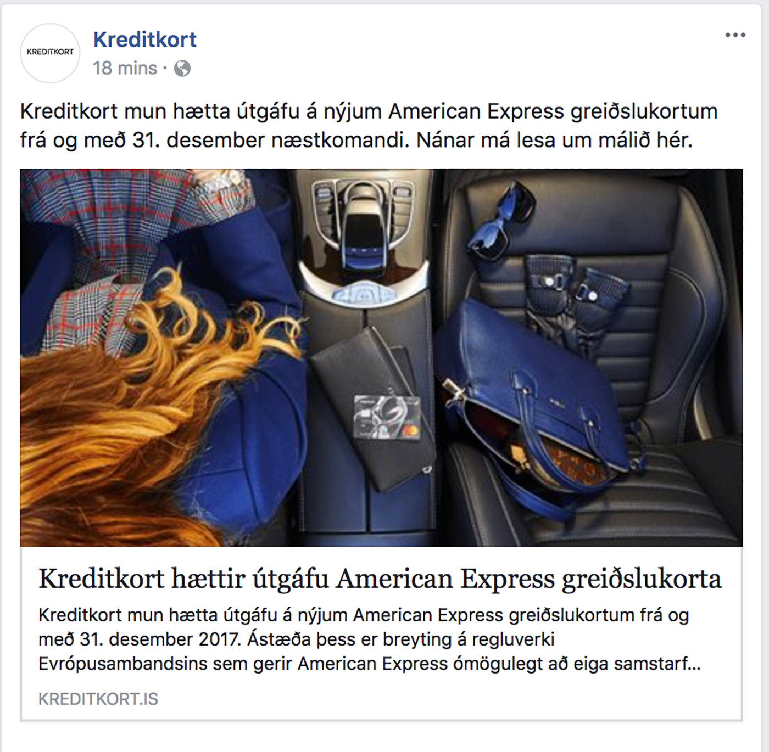Click the 18 mins timestamp
The height and width of the screenshot is (752, 769).
[125, 68]
